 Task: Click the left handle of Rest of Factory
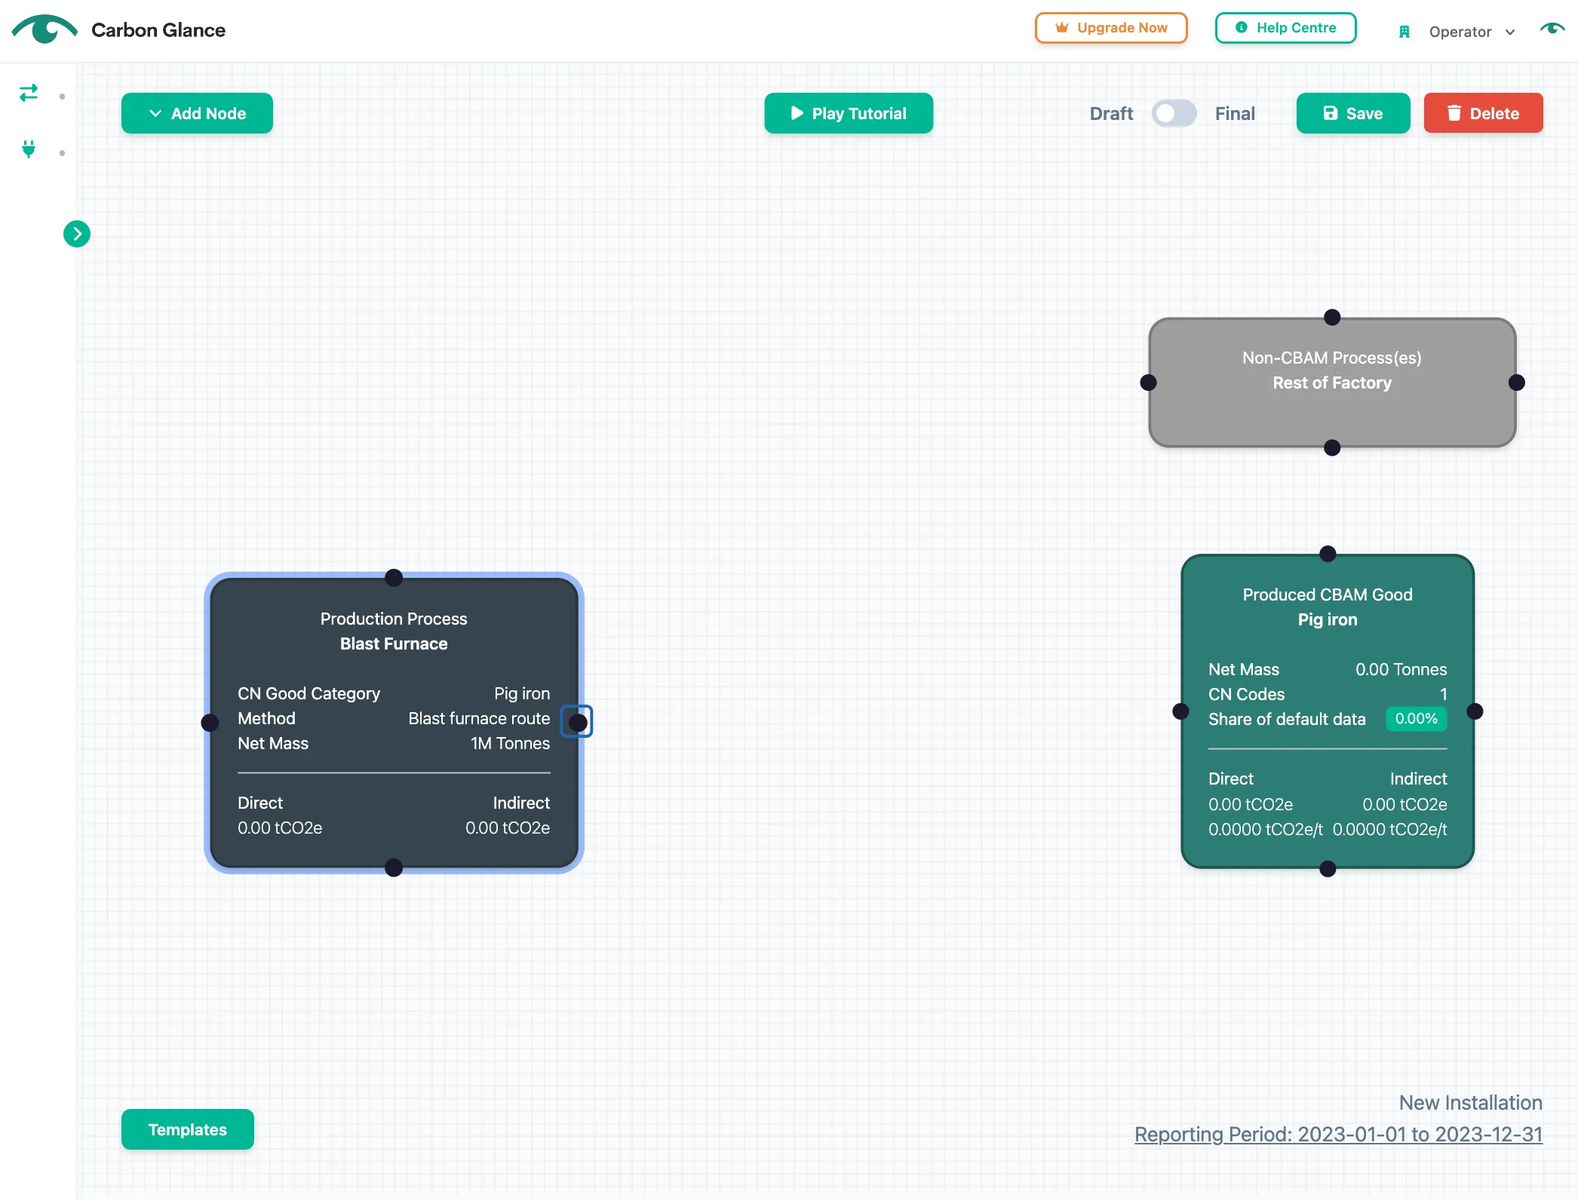click(x=1148, y=382)
